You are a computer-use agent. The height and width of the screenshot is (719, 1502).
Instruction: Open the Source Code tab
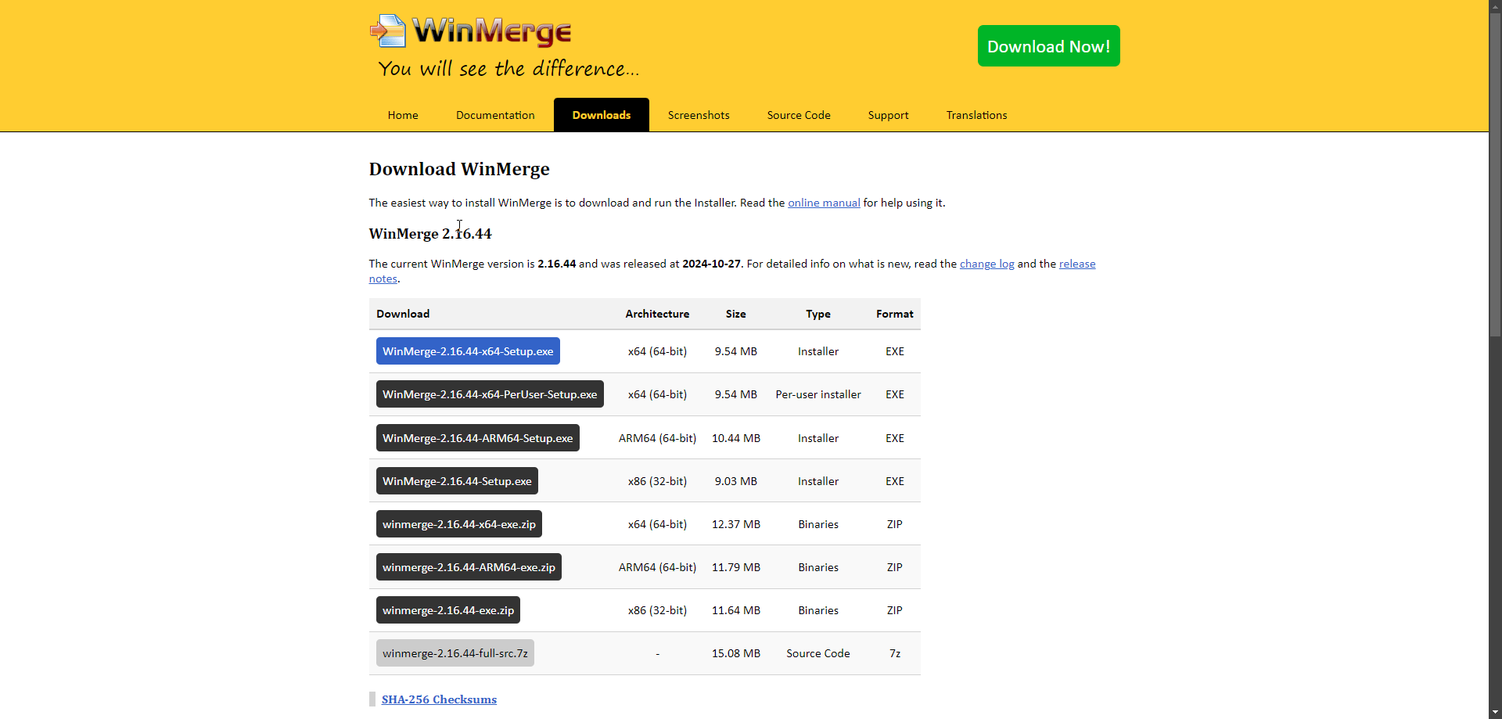tap(799, 115)
